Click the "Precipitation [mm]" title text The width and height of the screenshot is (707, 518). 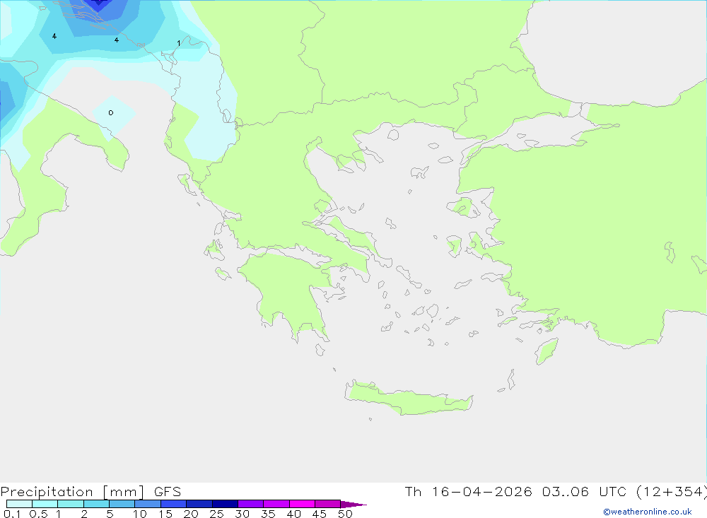[x=72, y=492]
